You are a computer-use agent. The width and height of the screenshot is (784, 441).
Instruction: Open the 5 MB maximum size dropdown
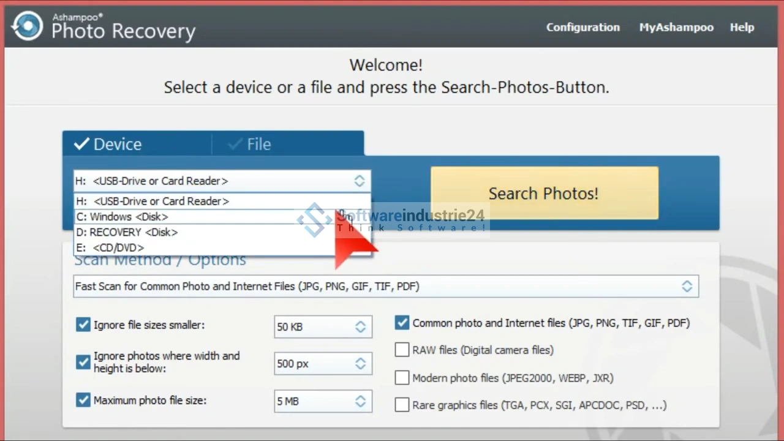point(360,401)
